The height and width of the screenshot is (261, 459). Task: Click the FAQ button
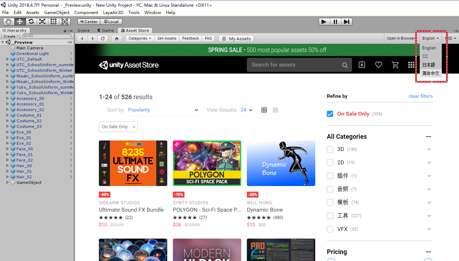[x=208, y=39]
